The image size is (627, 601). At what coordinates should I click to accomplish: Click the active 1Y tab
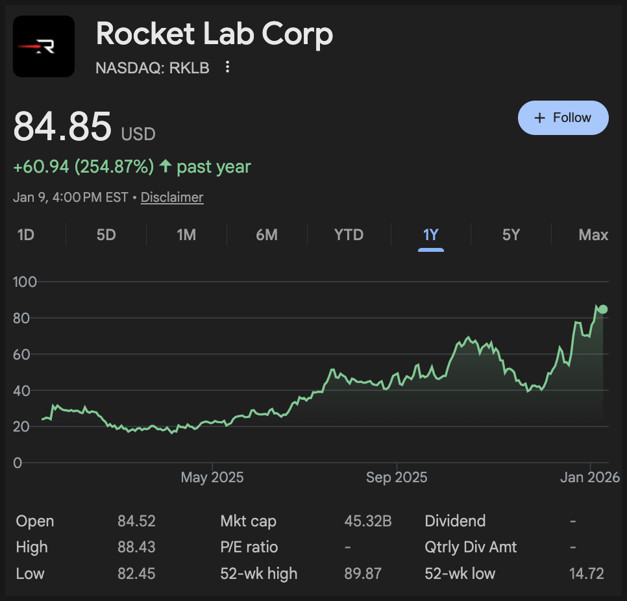click(431, 235)
